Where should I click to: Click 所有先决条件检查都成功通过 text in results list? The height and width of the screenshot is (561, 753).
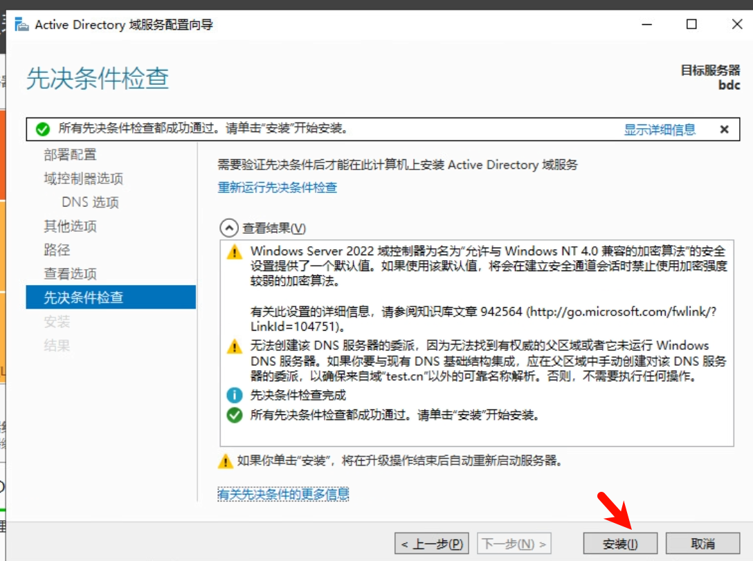pos(394,414)
